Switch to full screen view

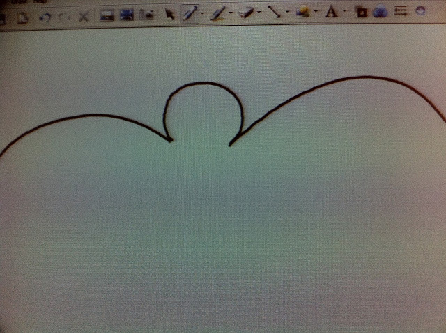point(127,15)
